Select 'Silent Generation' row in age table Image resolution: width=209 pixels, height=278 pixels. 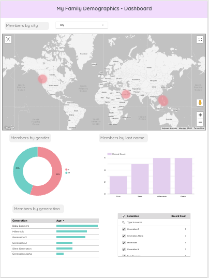[x=55, y=248]
